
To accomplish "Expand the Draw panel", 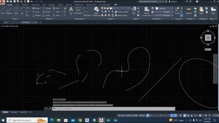I will pyautogui.click(x=15, y=19).
